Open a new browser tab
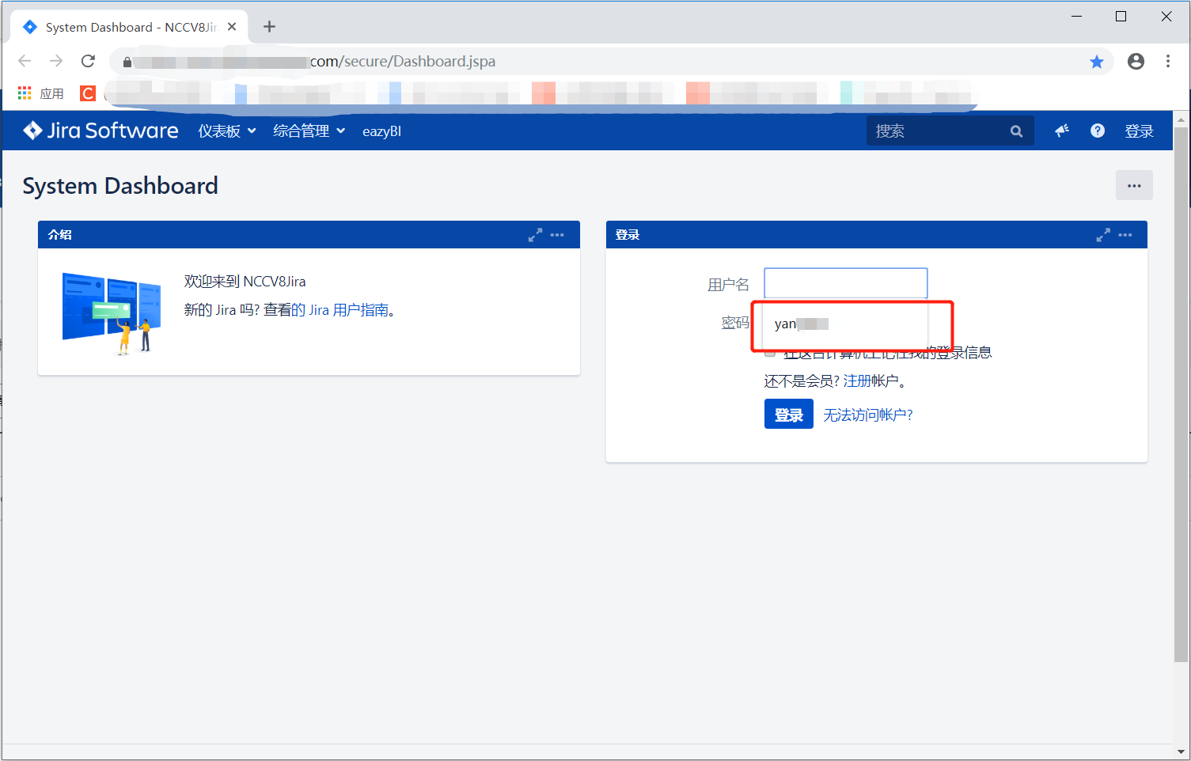 (x=269, y=27)
